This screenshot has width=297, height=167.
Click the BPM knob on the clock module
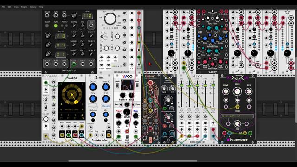pos(74,15)
